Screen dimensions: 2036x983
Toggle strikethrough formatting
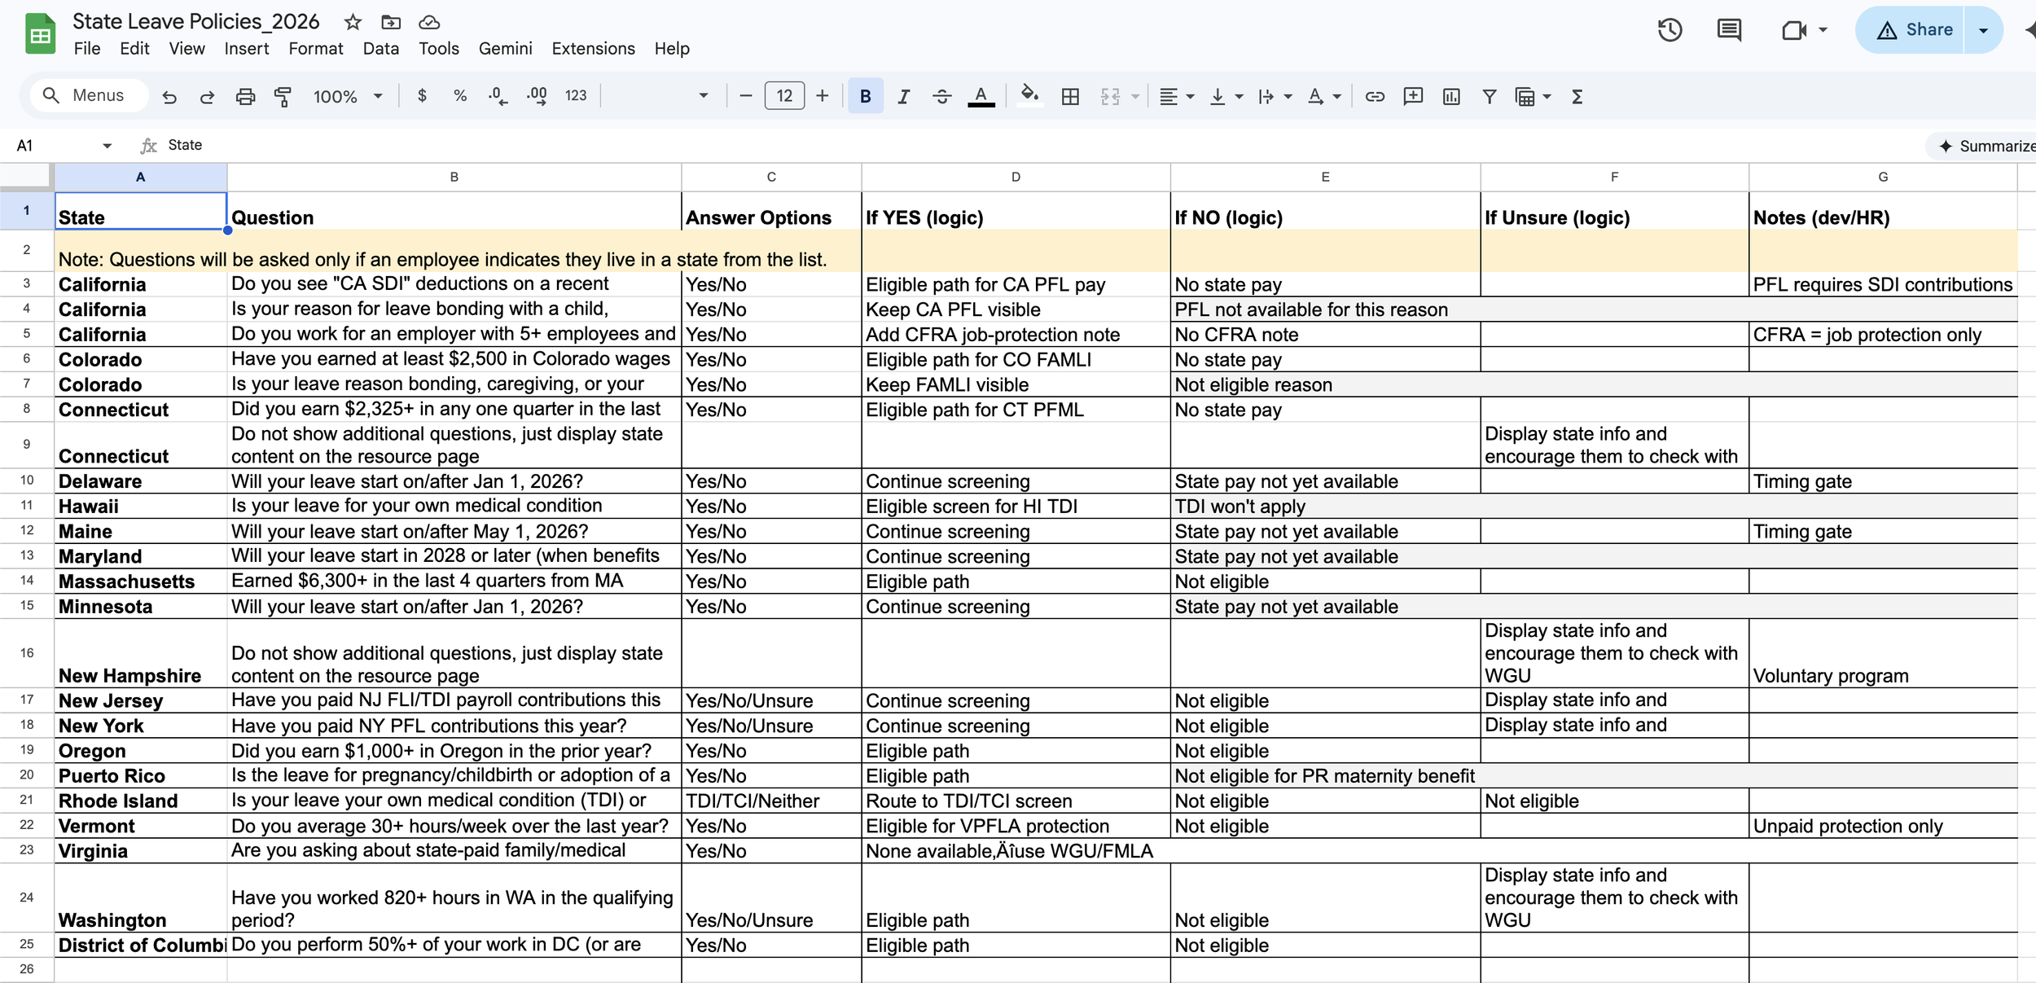pyautogui.click(x=941, y=97)
